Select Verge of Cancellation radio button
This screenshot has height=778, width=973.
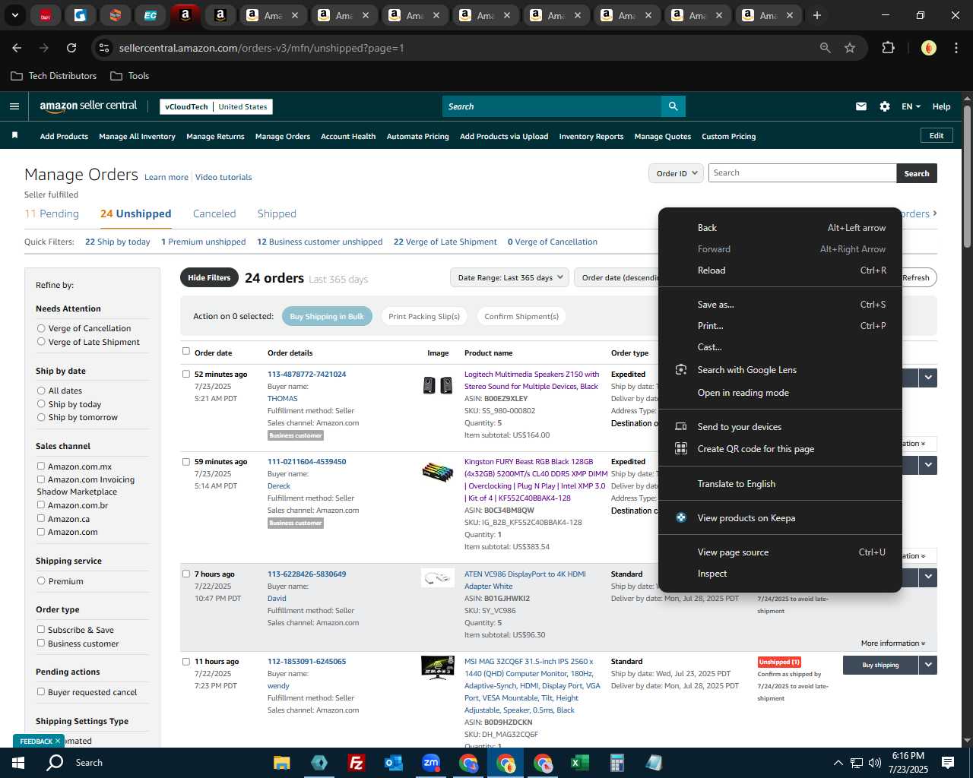point(41,328)
